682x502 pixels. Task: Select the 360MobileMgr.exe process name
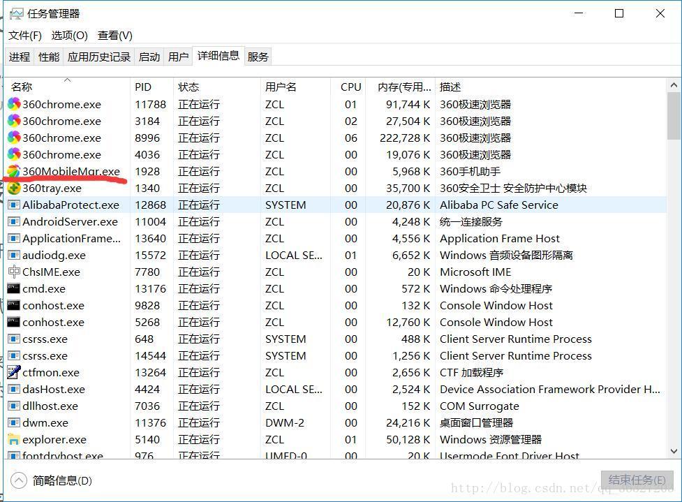coord(71,171)
